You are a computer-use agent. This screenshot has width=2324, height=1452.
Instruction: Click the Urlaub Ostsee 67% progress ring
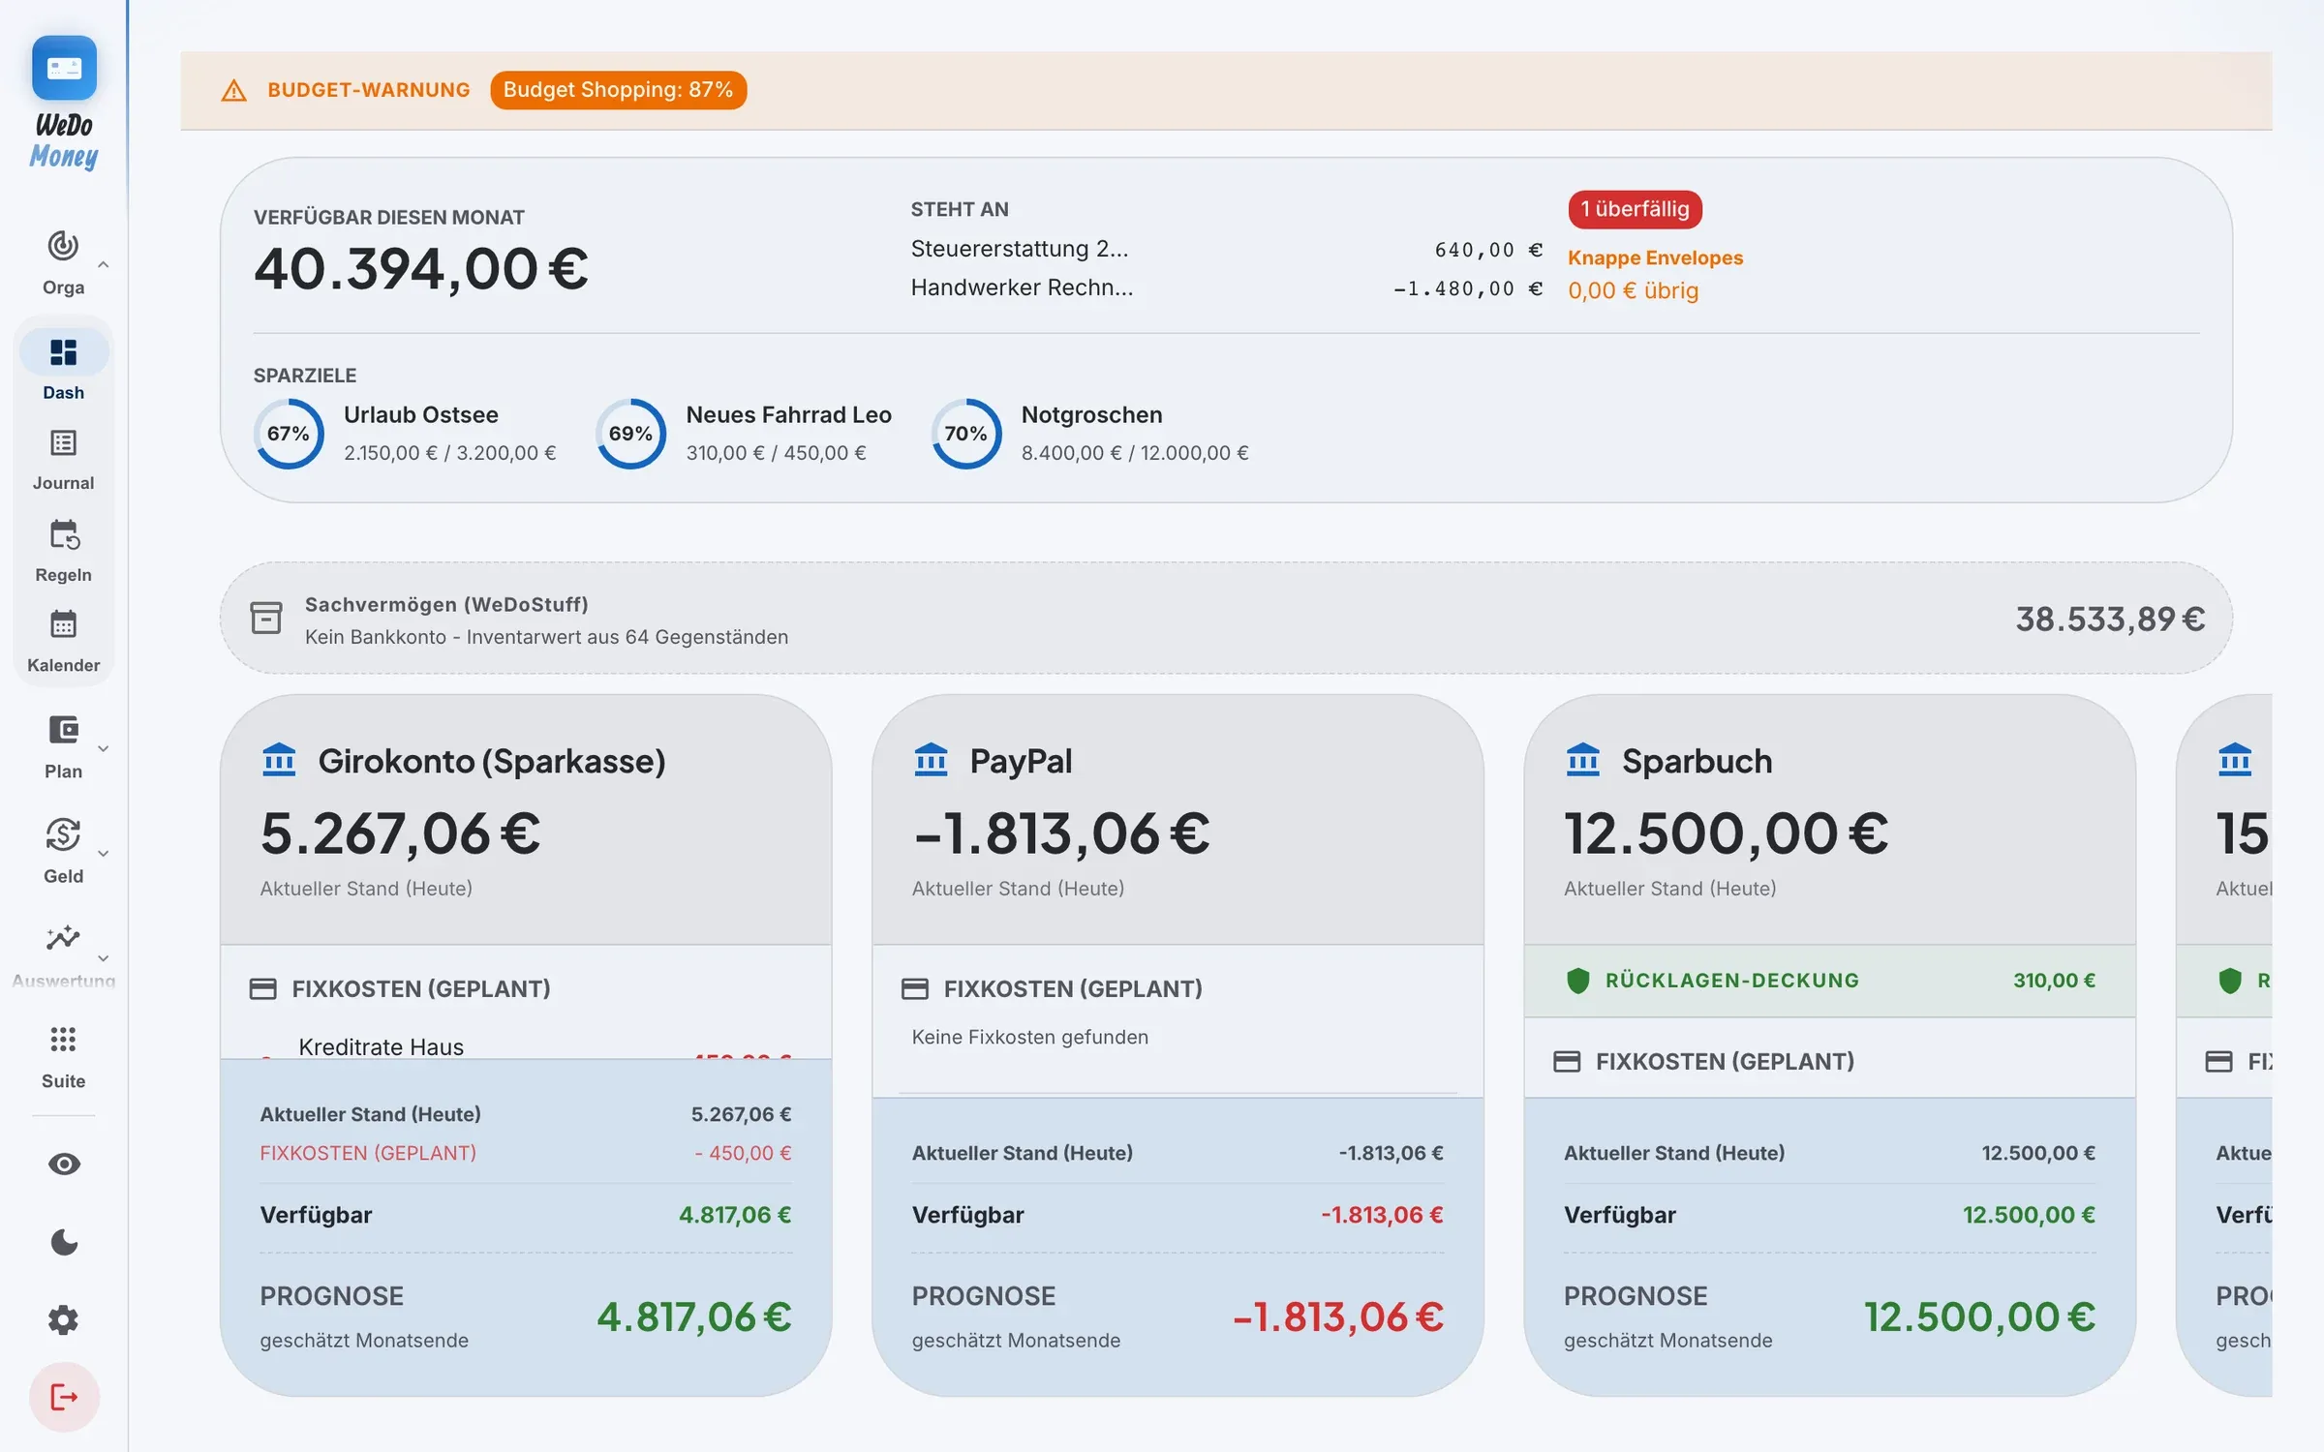(x=289, y=434)
